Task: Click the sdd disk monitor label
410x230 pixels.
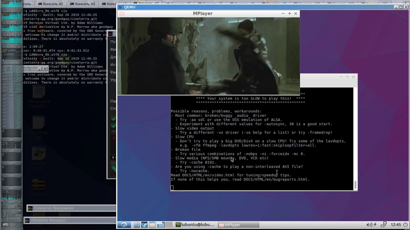Action: (x=12, y=176)
